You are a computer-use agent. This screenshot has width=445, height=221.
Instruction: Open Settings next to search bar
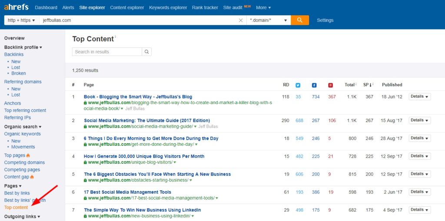pos(325,20)
